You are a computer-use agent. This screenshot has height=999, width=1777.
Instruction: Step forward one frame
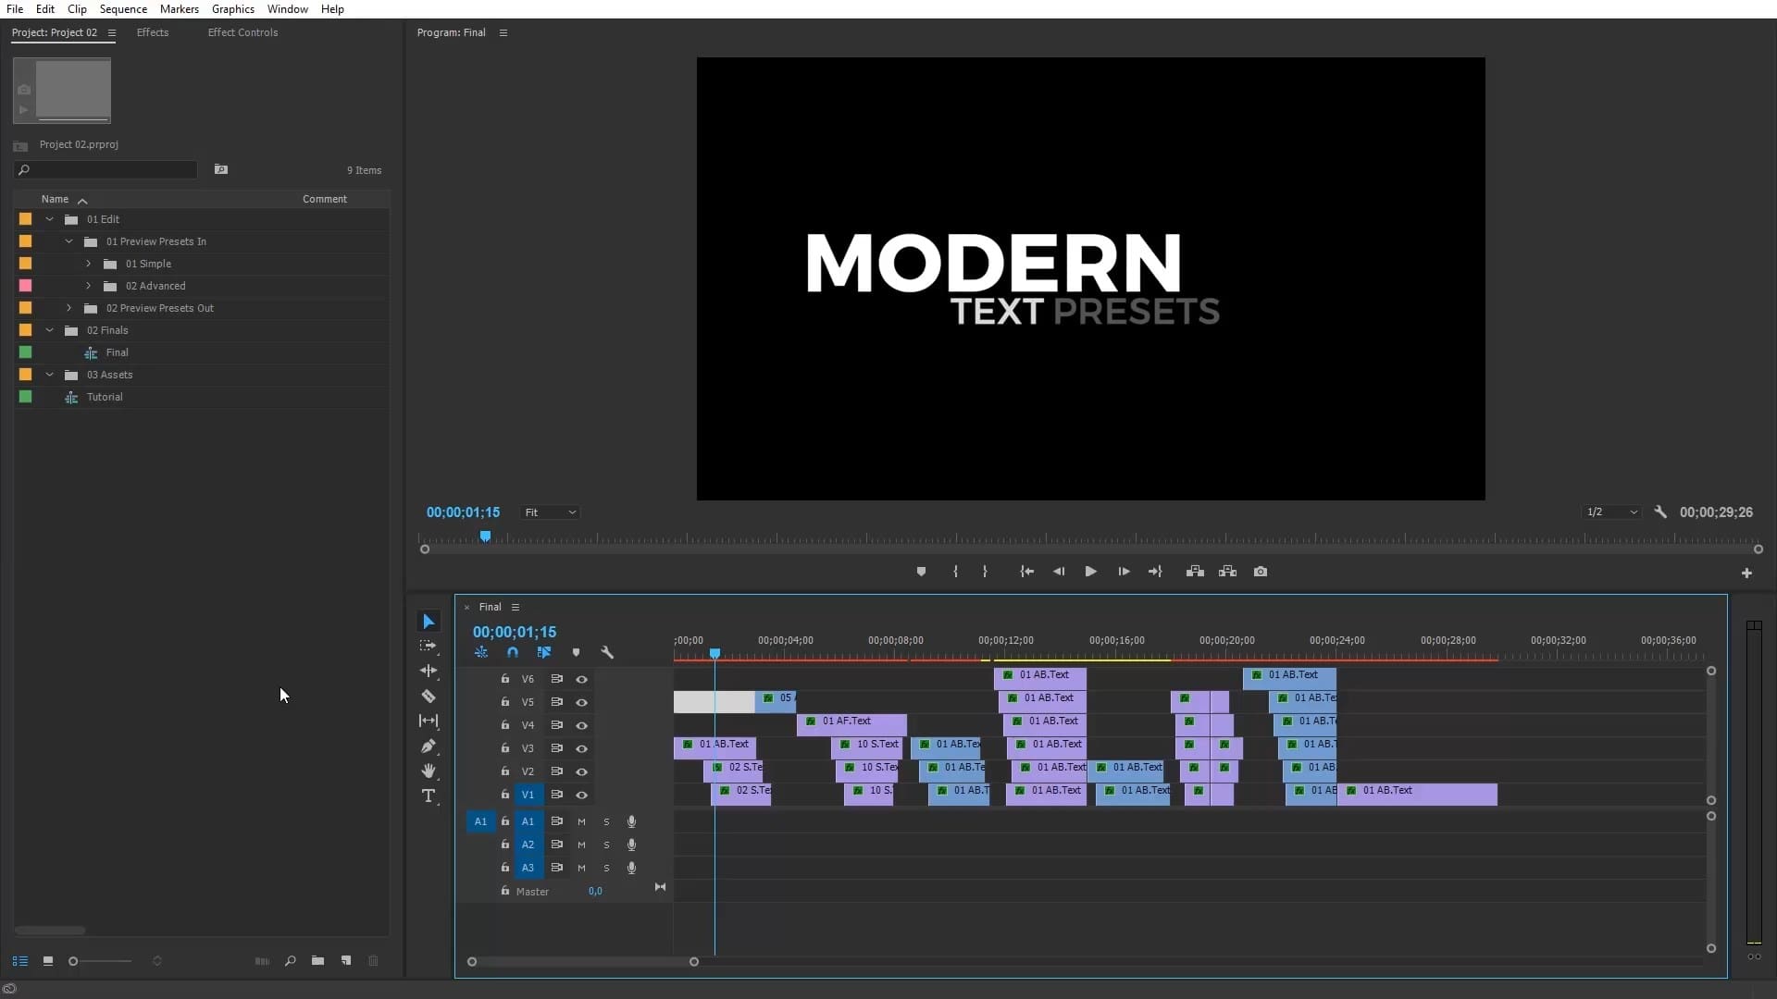tap(1124, 572)
